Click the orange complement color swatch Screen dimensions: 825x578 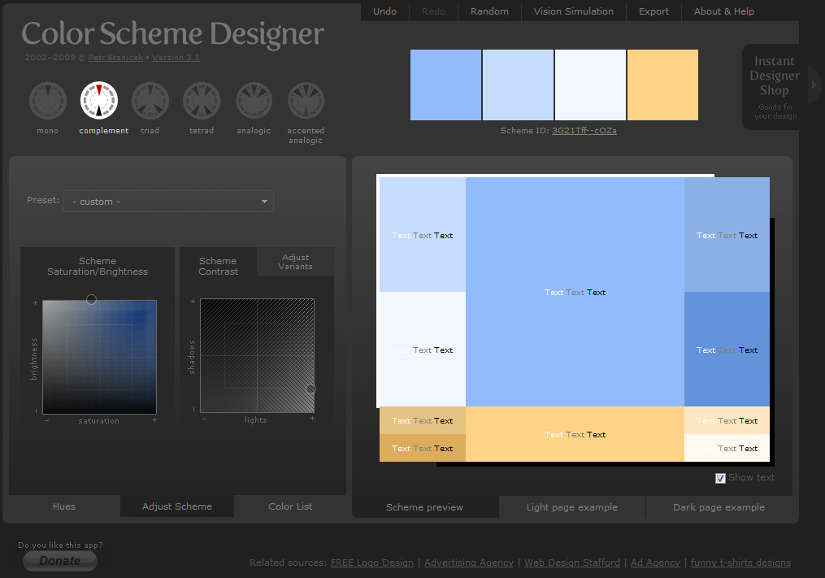pyautogui.click(x=662, y=85)
